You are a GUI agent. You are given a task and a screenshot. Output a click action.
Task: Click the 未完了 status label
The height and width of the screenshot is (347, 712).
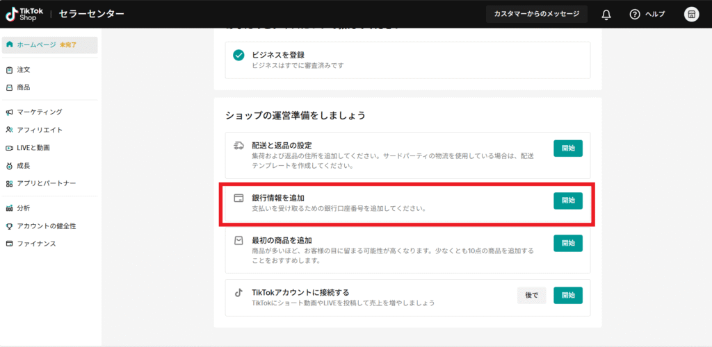pos(68,45)
